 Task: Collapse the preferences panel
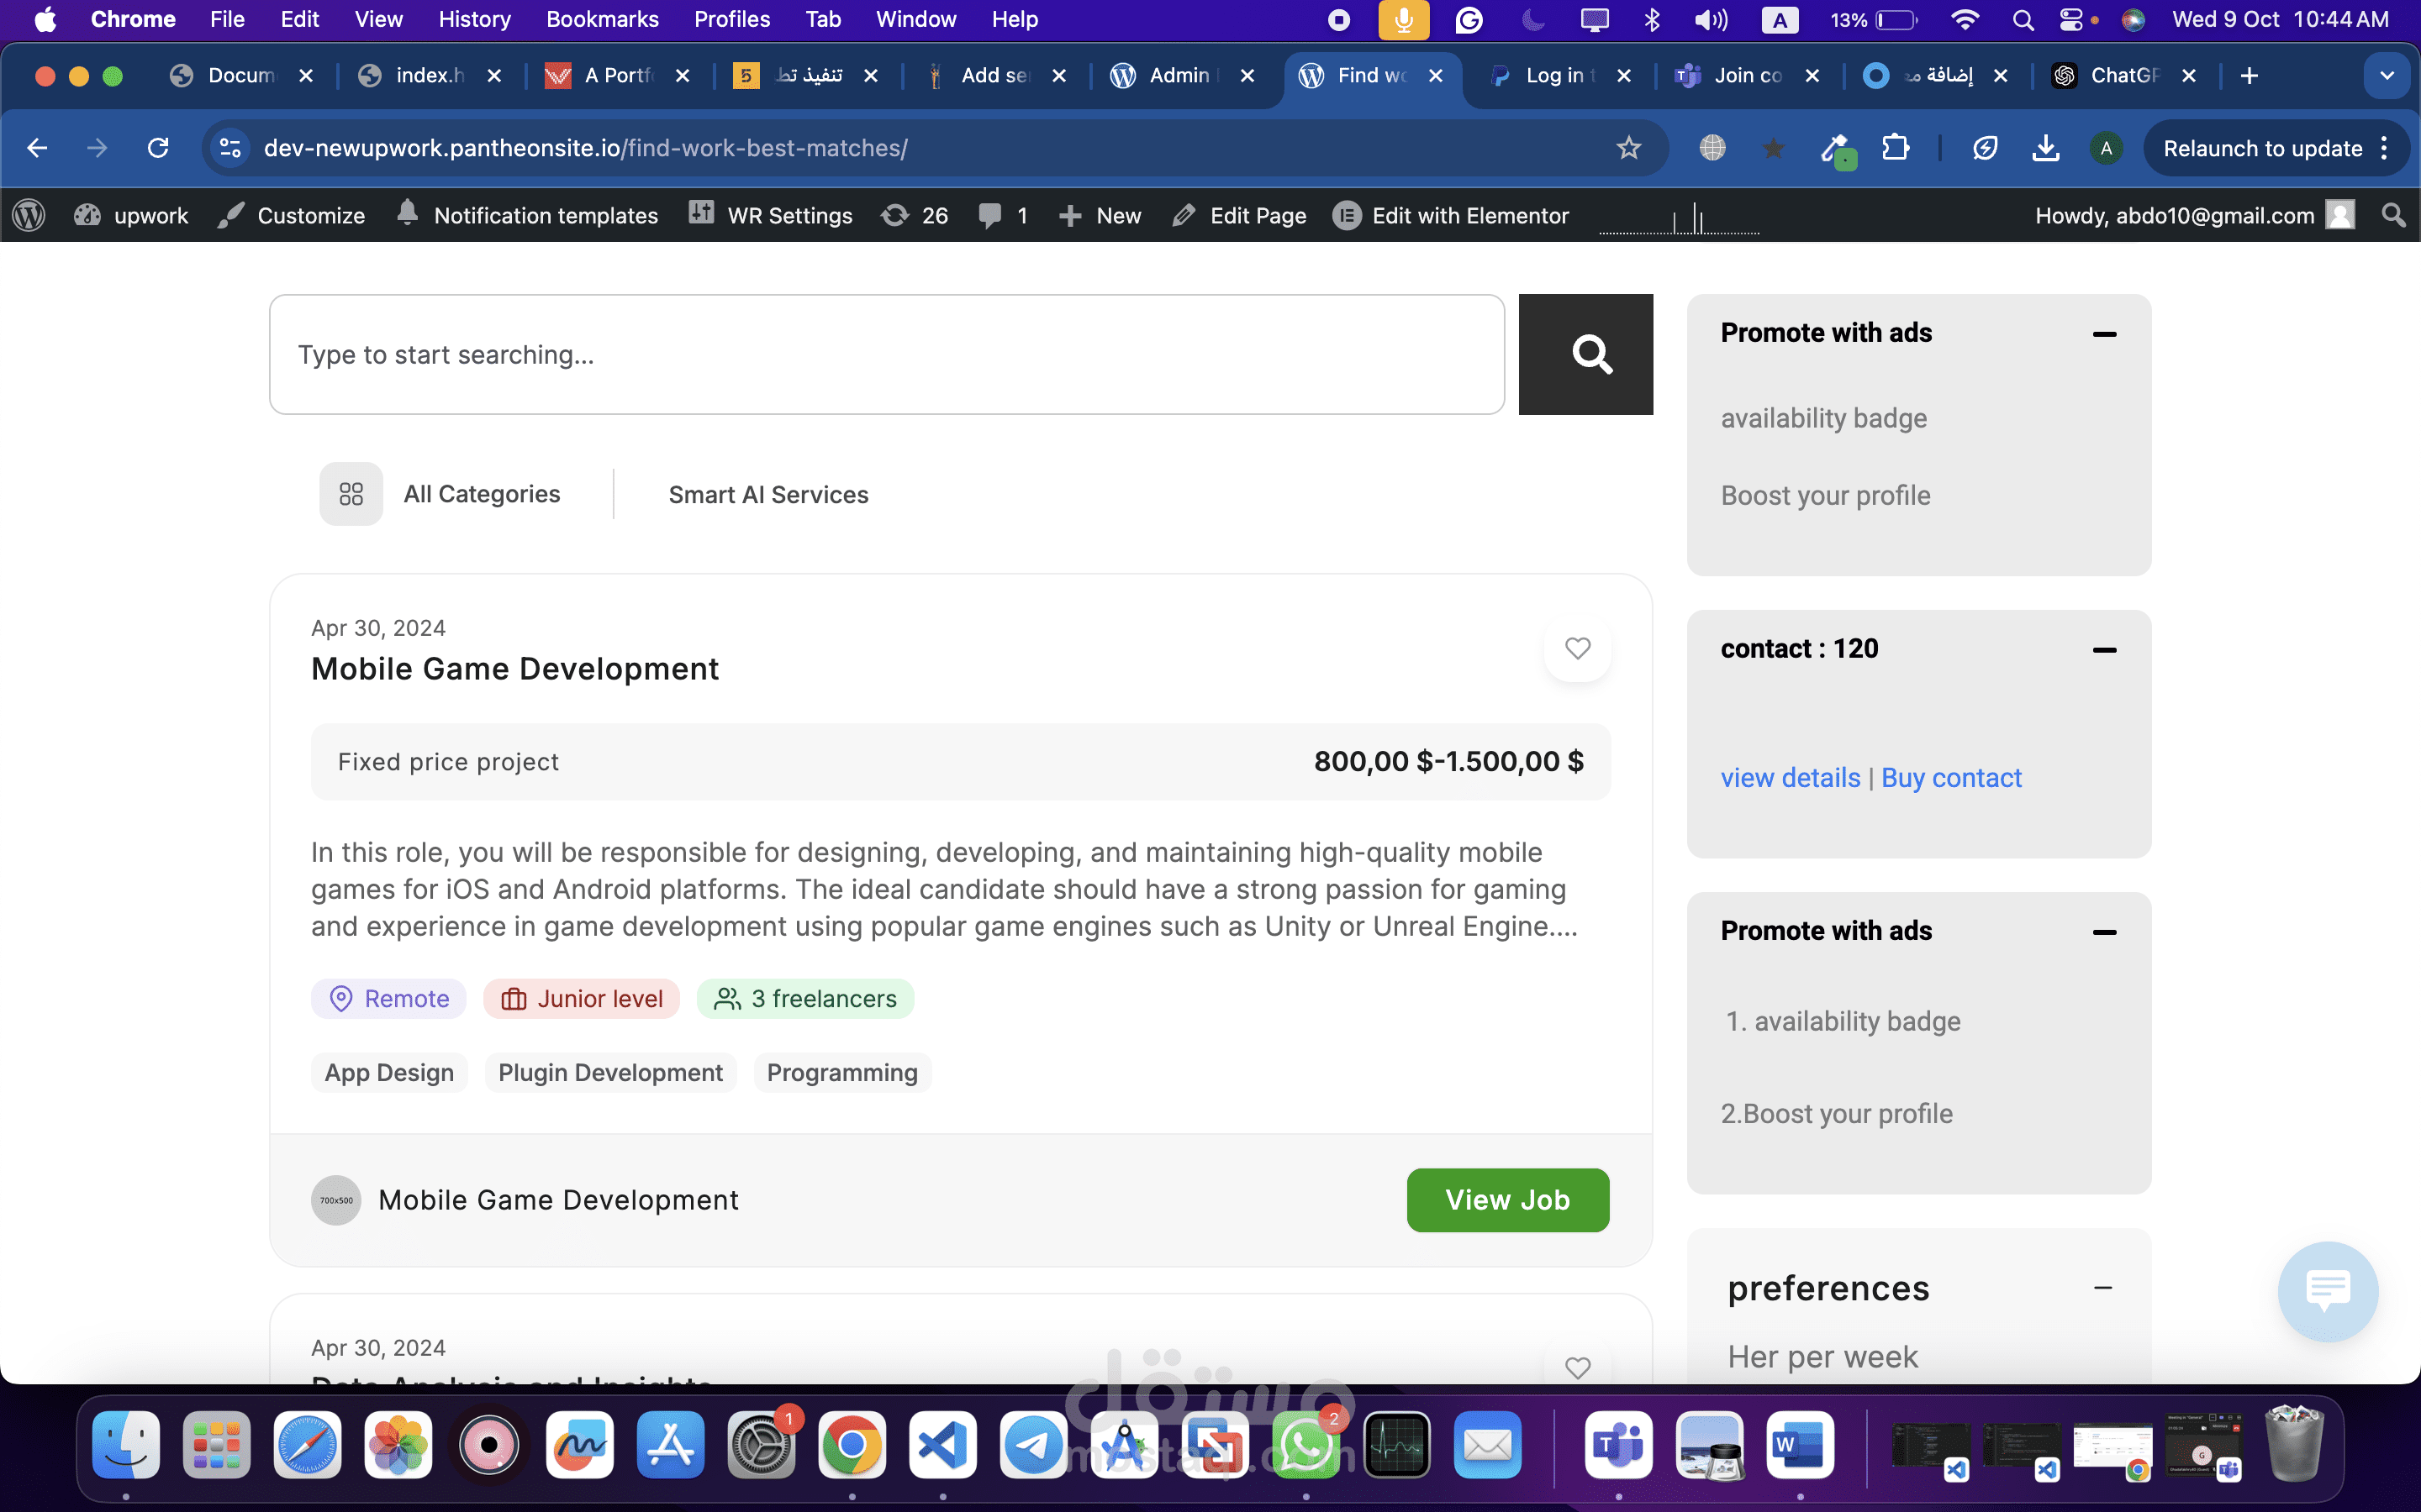(2103, 1288)
